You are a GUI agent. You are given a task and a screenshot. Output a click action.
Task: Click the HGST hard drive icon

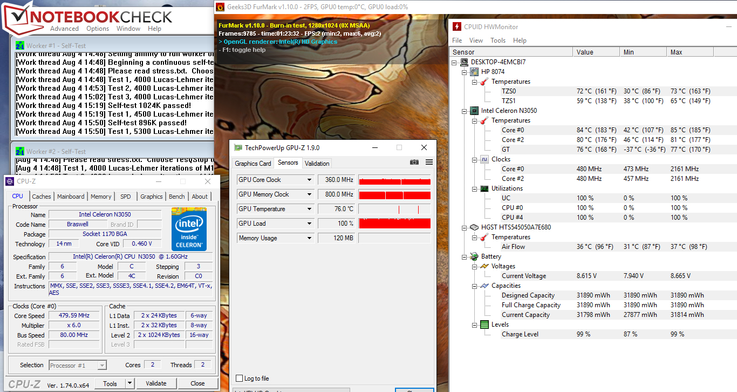pos(474,227)
